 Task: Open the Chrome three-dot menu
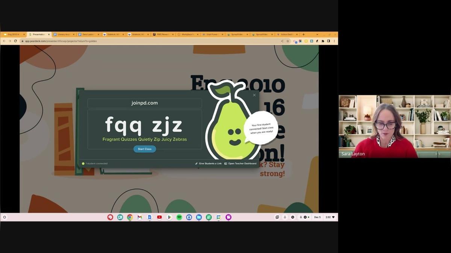(x=334, y=41)
